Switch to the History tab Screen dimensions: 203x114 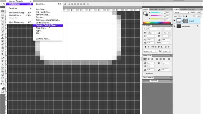(146, 81)
